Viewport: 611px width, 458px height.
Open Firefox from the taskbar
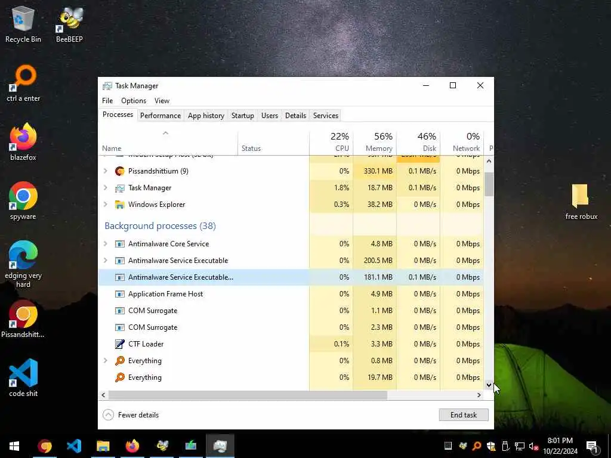132,446
